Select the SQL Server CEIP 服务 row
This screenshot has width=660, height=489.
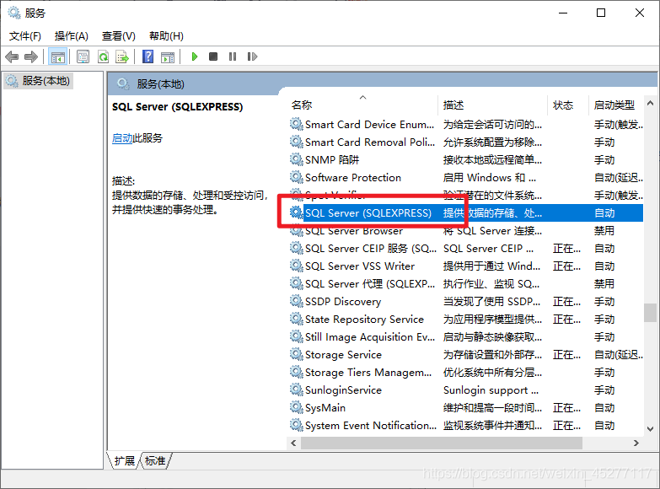(x=466, y=249)
